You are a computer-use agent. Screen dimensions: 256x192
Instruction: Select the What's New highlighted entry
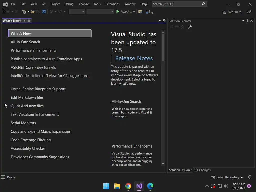pyautogui.click(x=50, y=33)
